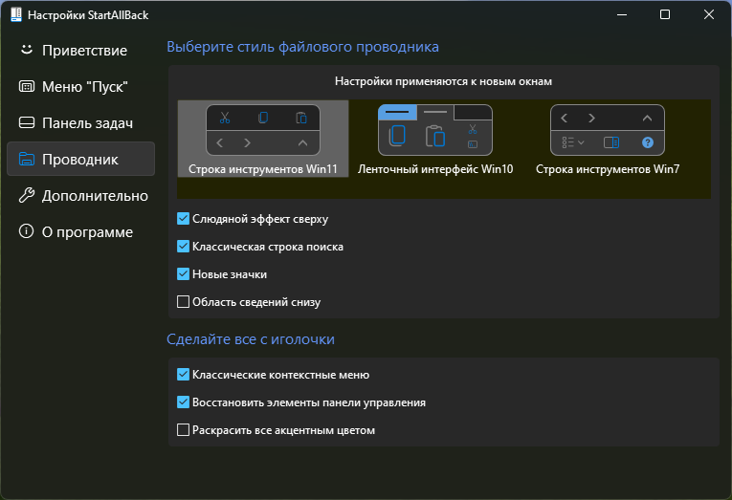The height and width of the screenshot is (500, 732).
Task: Open the Меню "Пуск" settings section
Action: (x=84, y=86)
